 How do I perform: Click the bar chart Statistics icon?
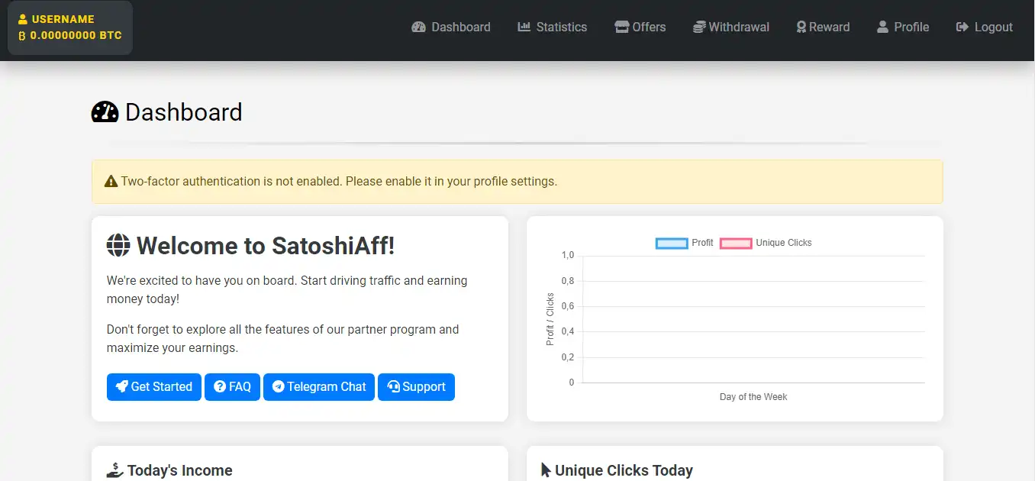click(524, 27)
